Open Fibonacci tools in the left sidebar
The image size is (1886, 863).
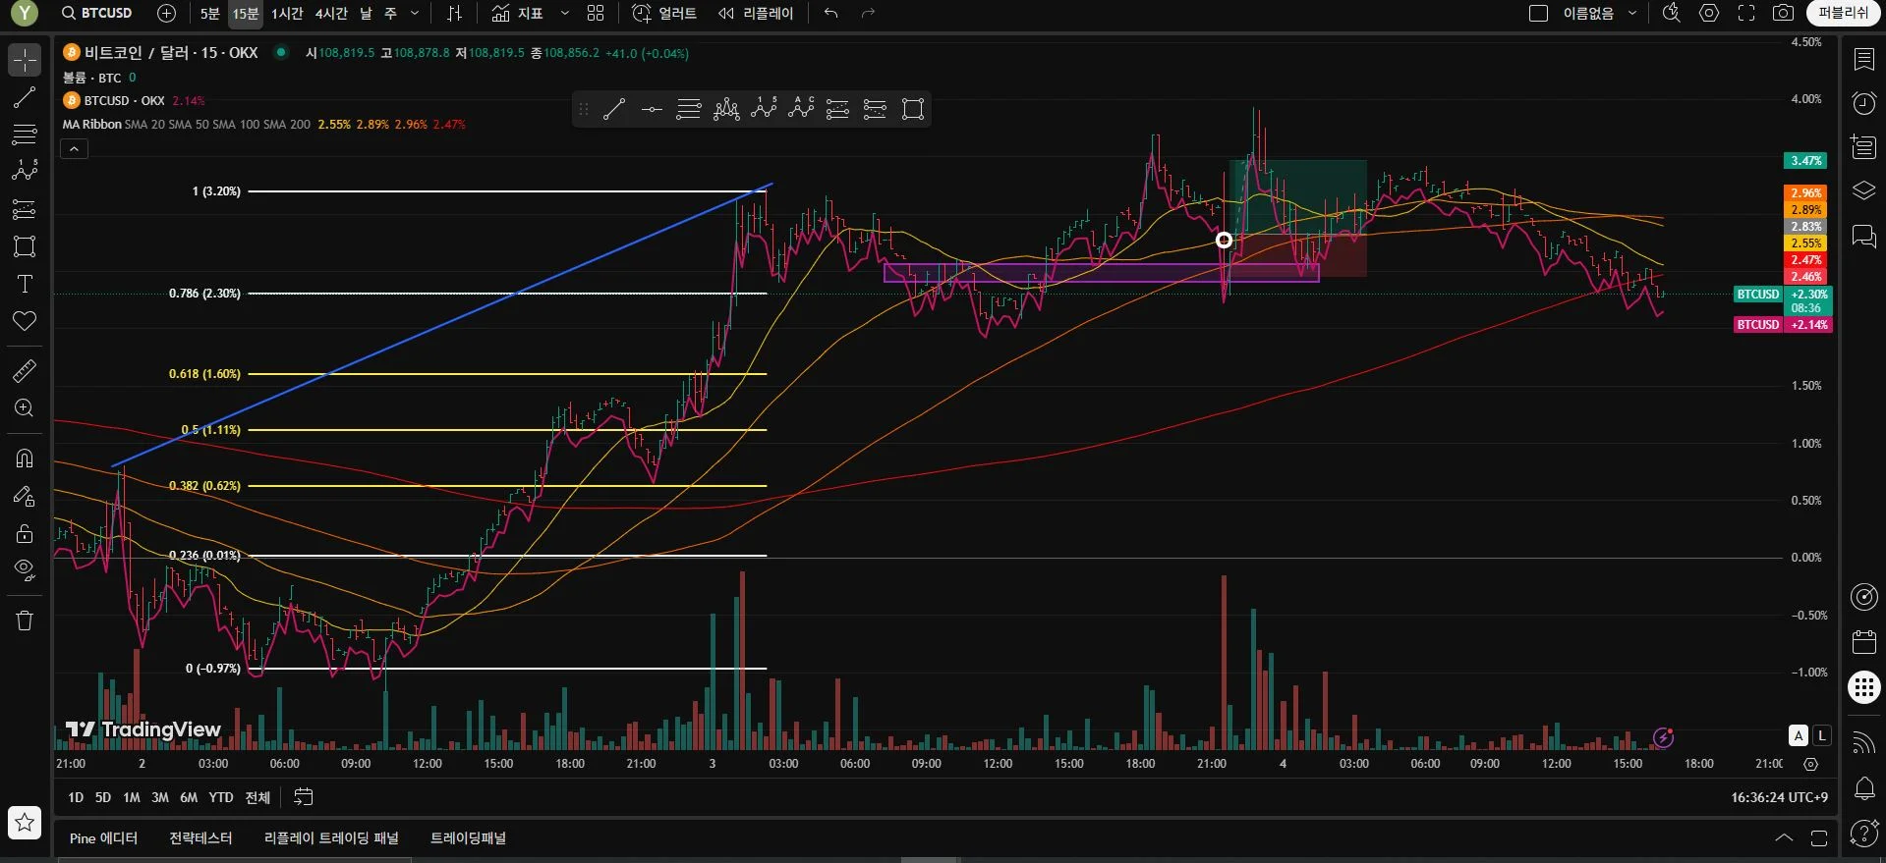click(x=25, y=135)
